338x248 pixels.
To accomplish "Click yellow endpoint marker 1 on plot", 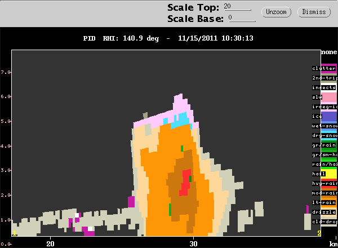I will [x=15, y=233].
